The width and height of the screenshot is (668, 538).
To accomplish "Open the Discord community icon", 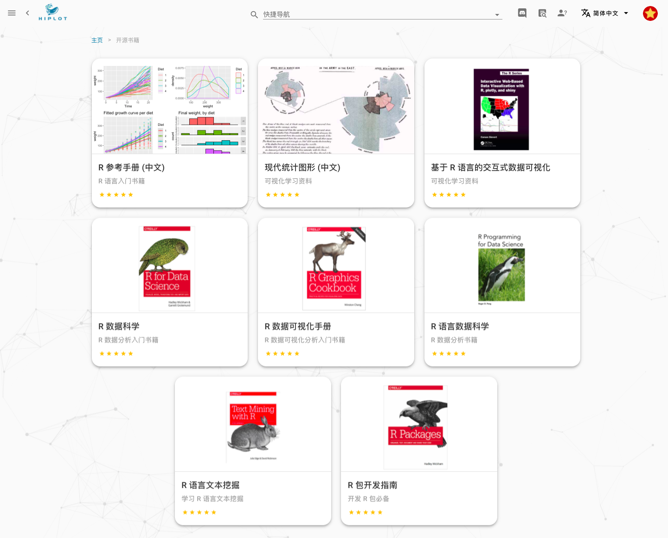I will [x=522, y=13].
